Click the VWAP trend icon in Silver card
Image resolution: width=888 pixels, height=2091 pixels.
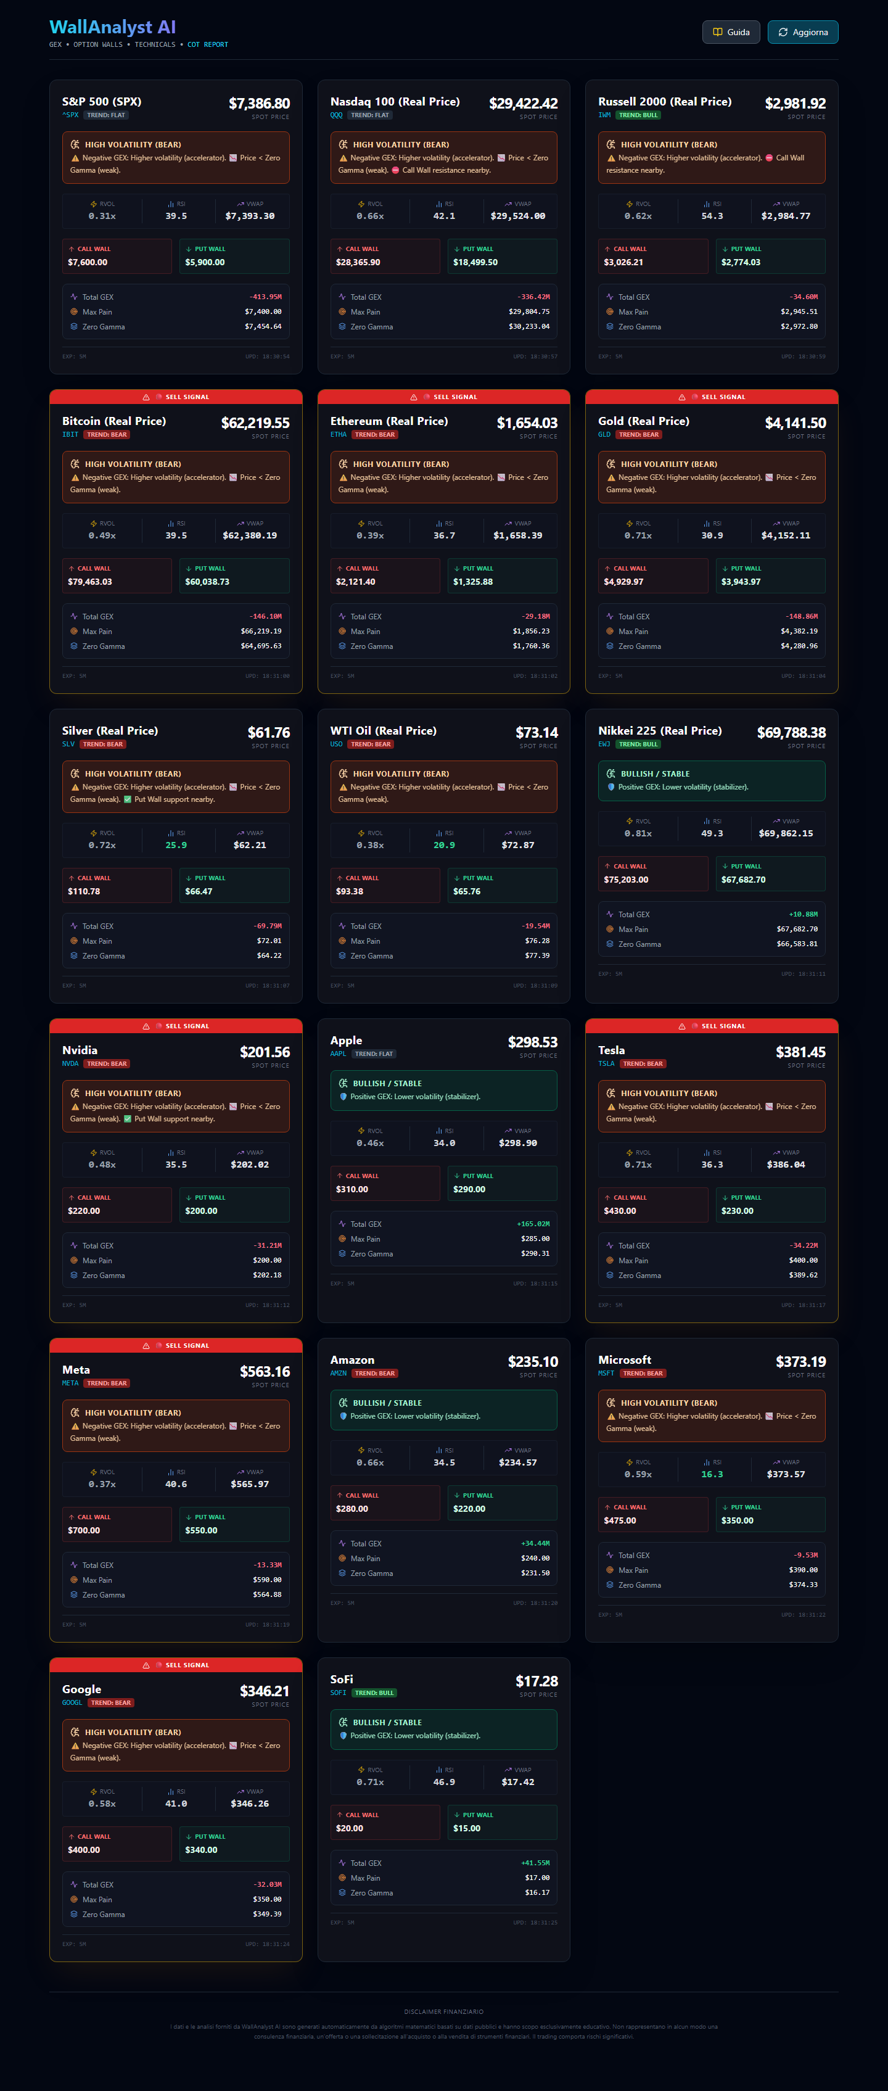pyautogui.click(x=240, y=833)
